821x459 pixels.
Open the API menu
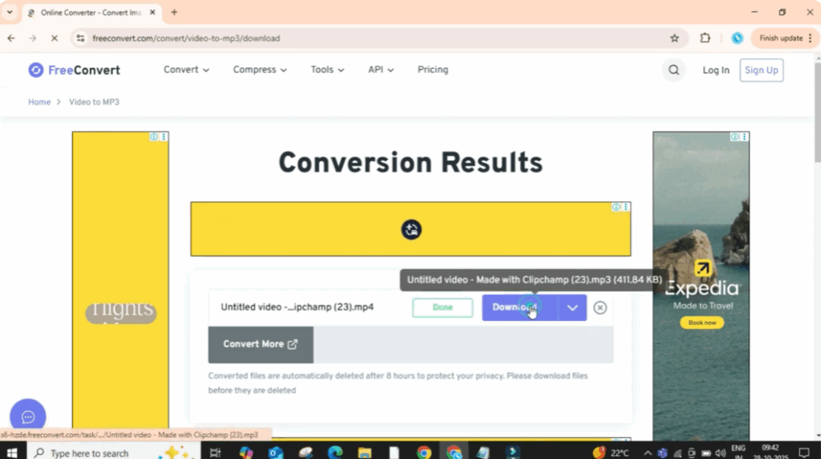[381, 70]
